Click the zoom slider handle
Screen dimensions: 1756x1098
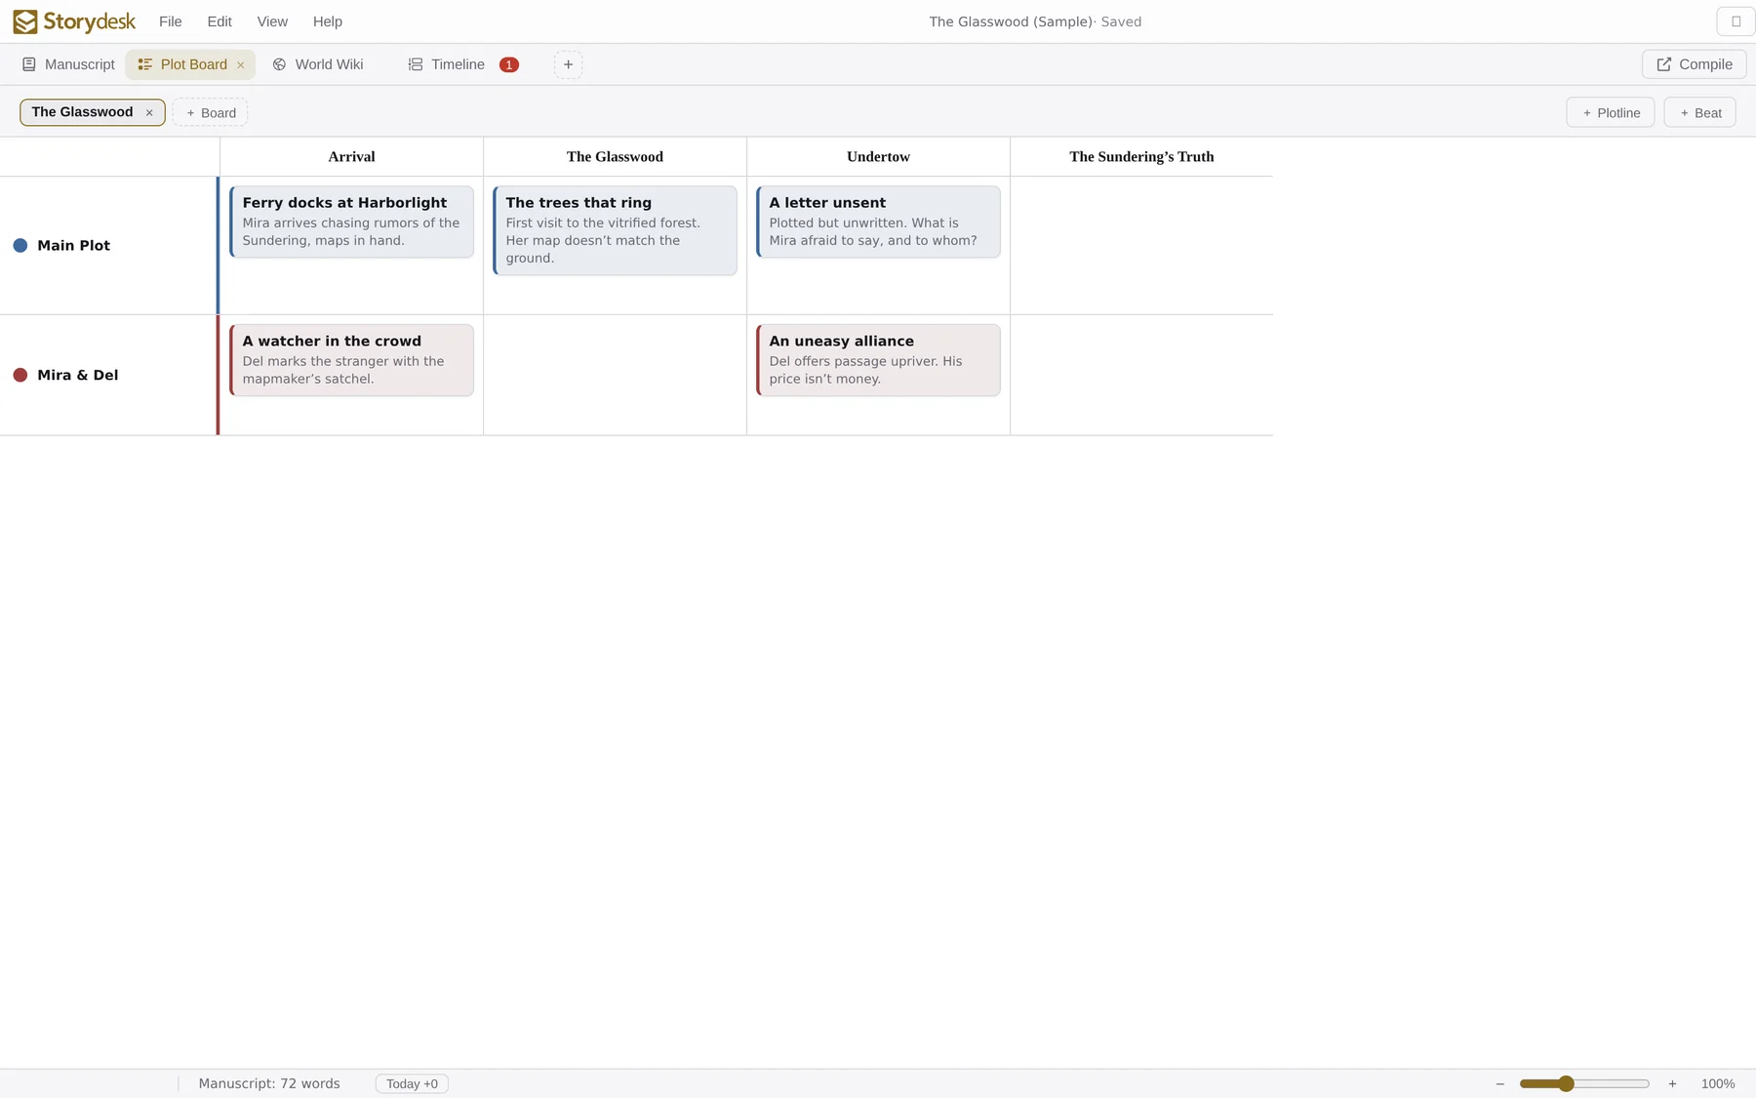(x=1566, y=1083)
